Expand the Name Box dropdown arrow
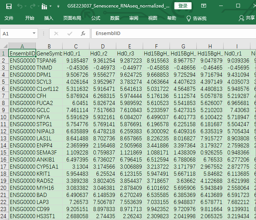The width and height of the screenshot is (256, 220). pos(34,33)
